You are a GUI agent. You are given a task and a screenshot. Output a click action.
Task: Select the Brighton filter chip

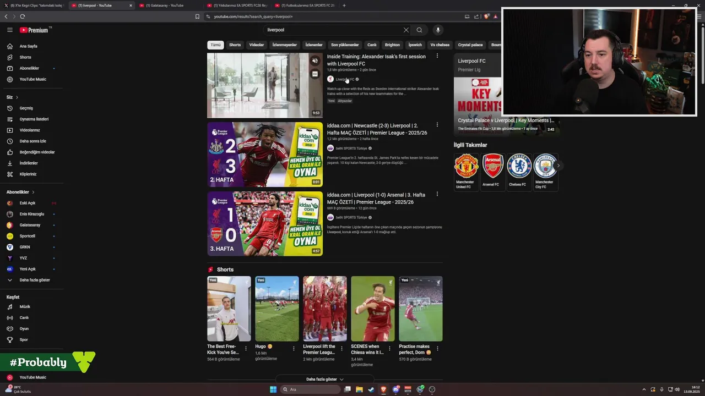[x=392, y=45]
